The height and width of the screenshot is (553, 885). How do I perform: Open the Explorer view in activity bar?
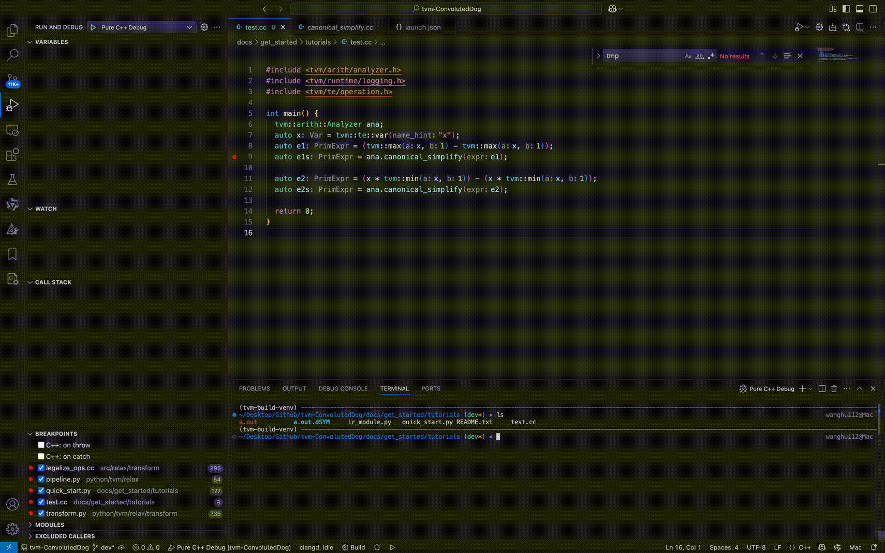12,31
